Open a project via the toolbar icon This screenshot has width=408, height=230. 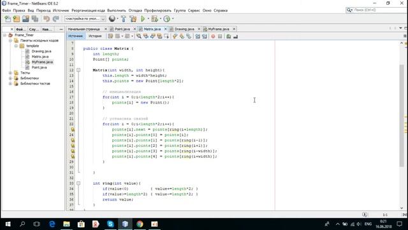point(25,19)
